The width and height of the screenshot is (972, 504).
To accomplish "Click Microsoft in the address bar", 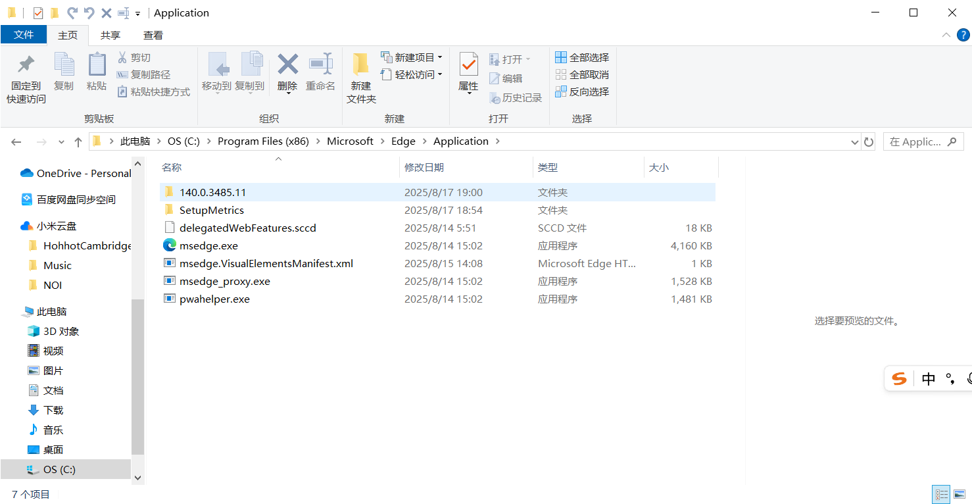I will [350, 141].
